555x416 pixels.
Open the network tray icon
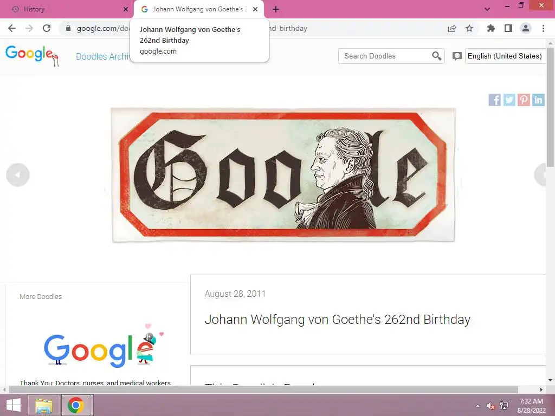coord(504,406)
